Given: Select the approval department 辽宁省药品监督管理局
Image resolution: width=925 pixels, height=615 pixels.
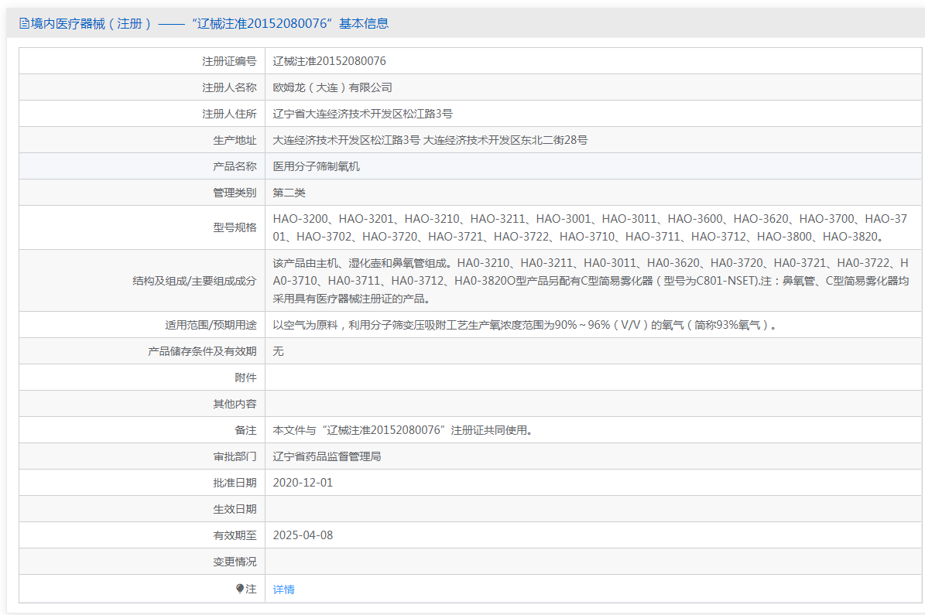Looking at the screenshot, I should (327, 456).
